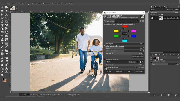Open the zoom percentage dropdown in status bar
Image resolution: width=180 pixels, height=101 pixels.
point(27,95)
